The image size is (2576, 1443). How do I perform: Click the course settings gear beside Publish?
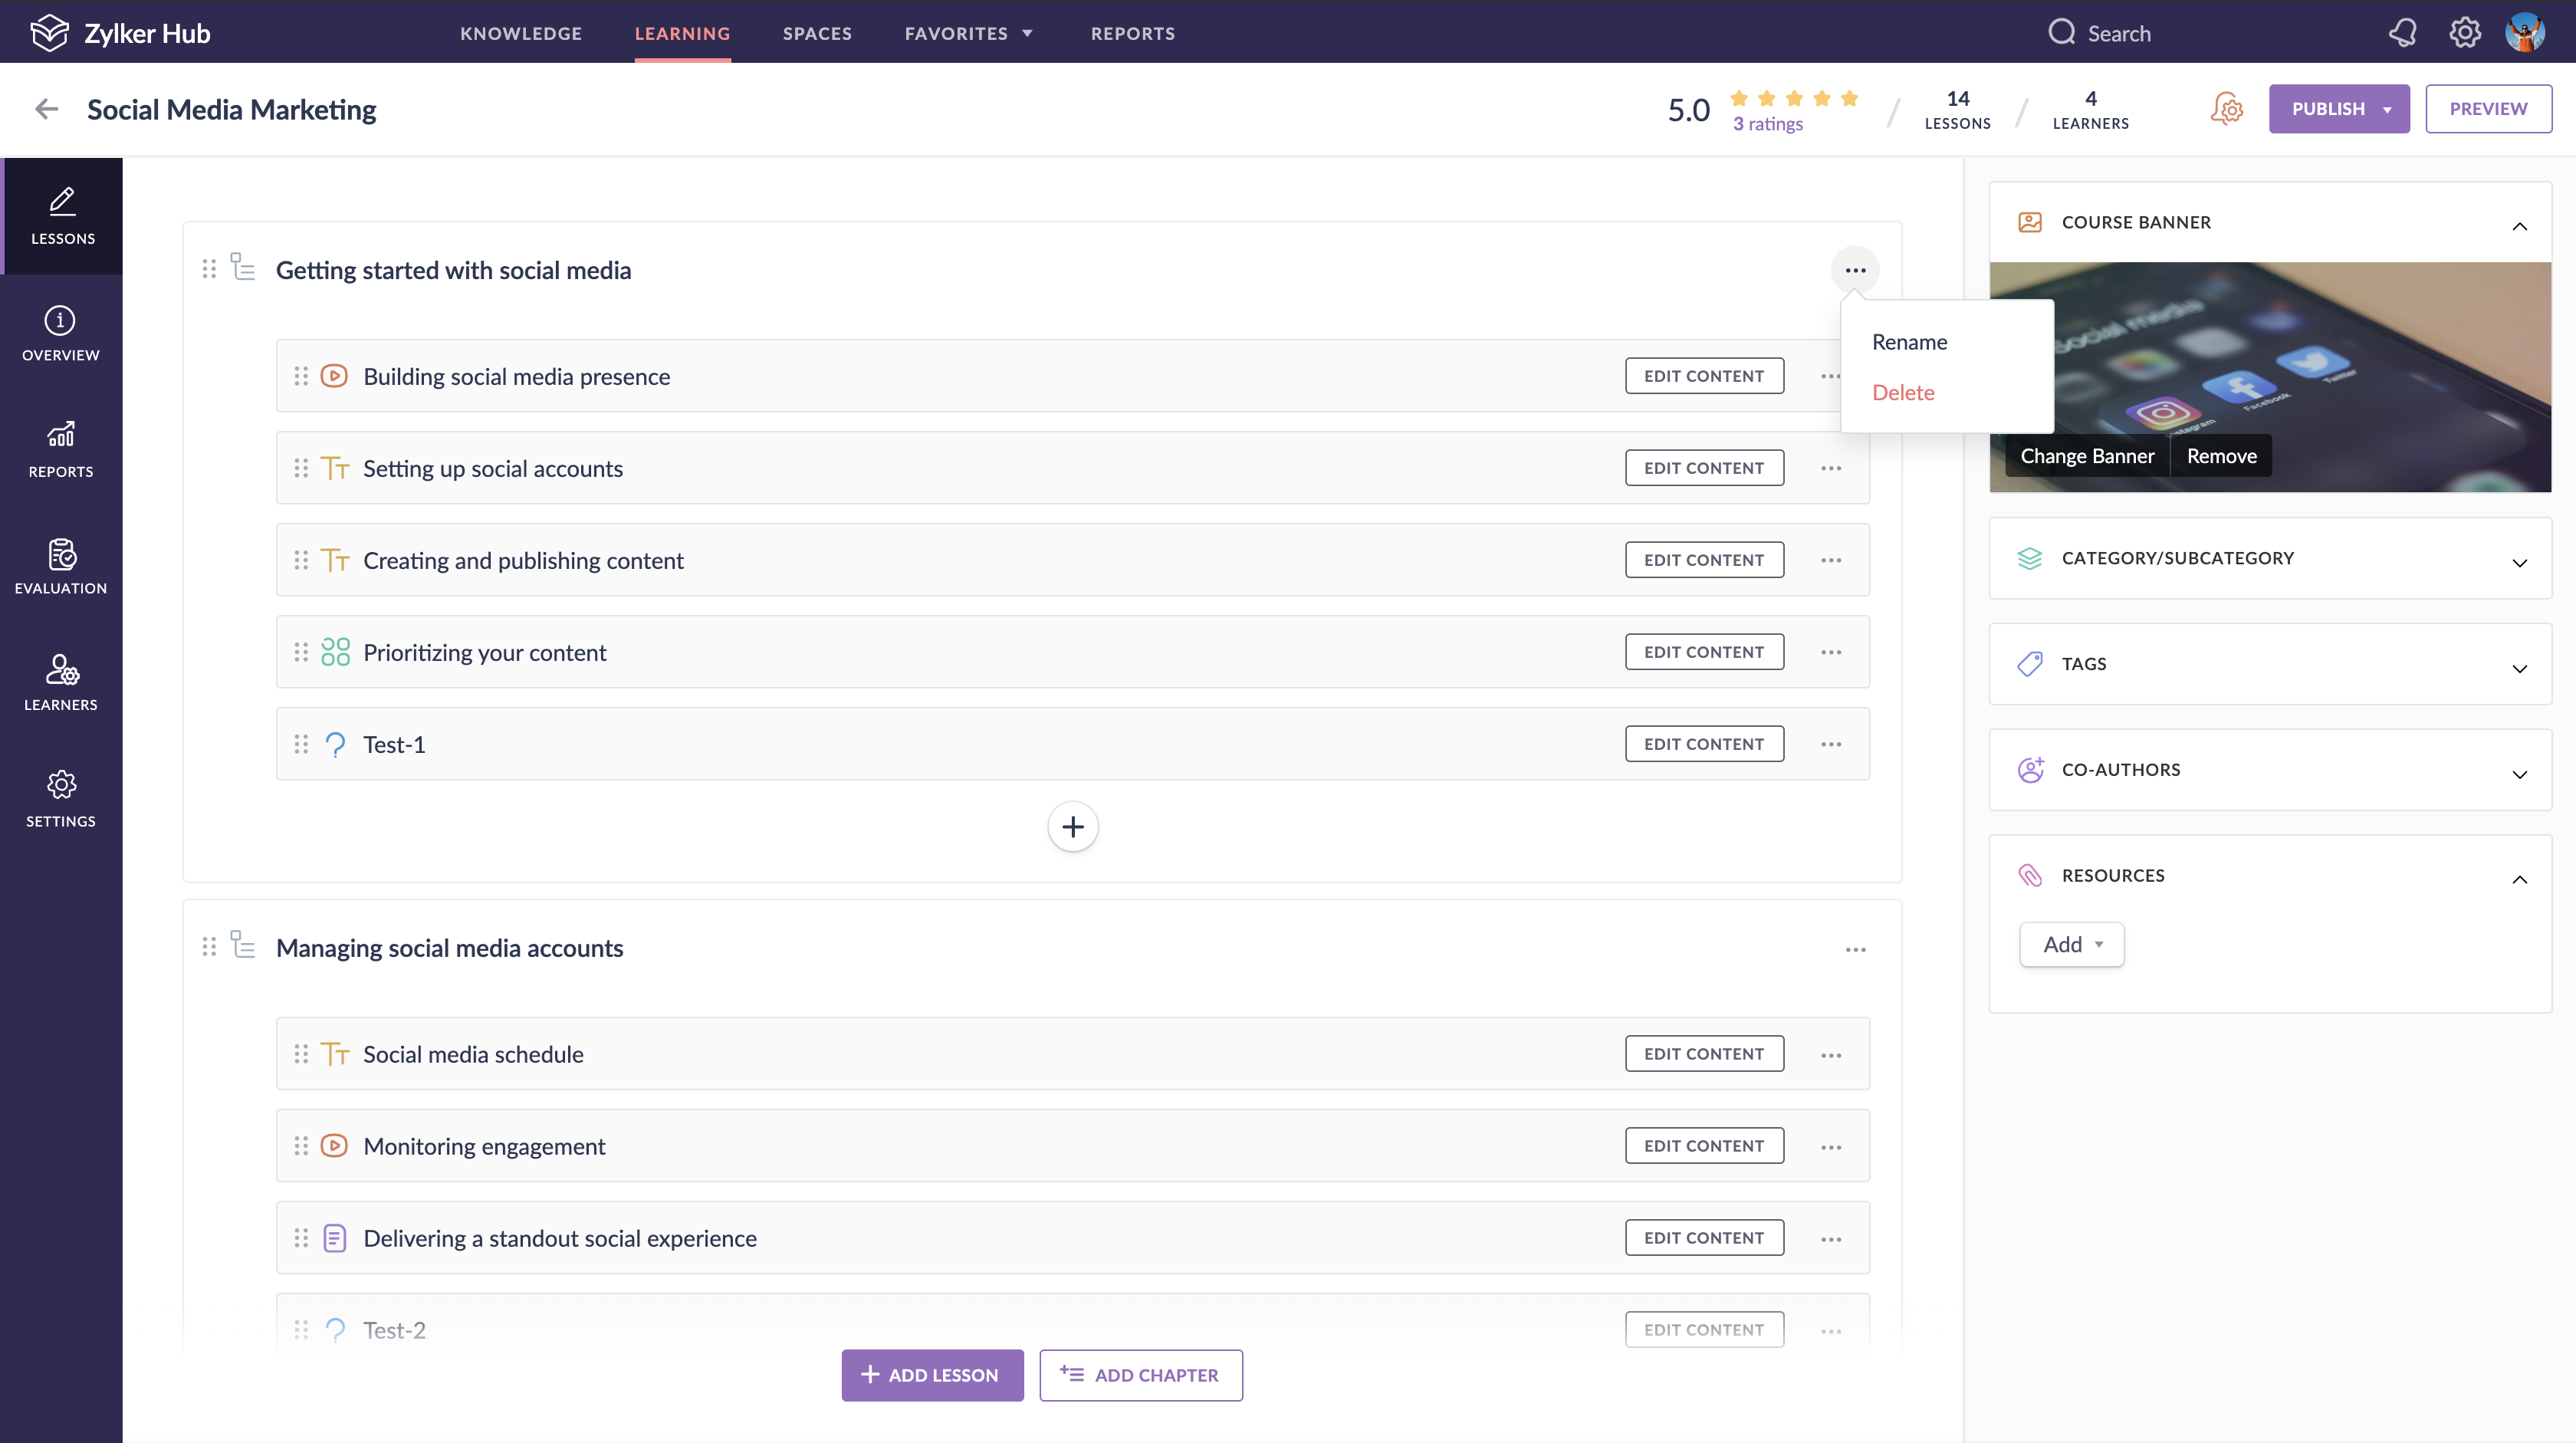coord(2227,109)
